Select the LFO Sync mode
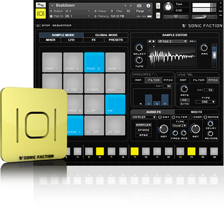The height and width of the screenshot is (215, 224). [x=184, y=104]
